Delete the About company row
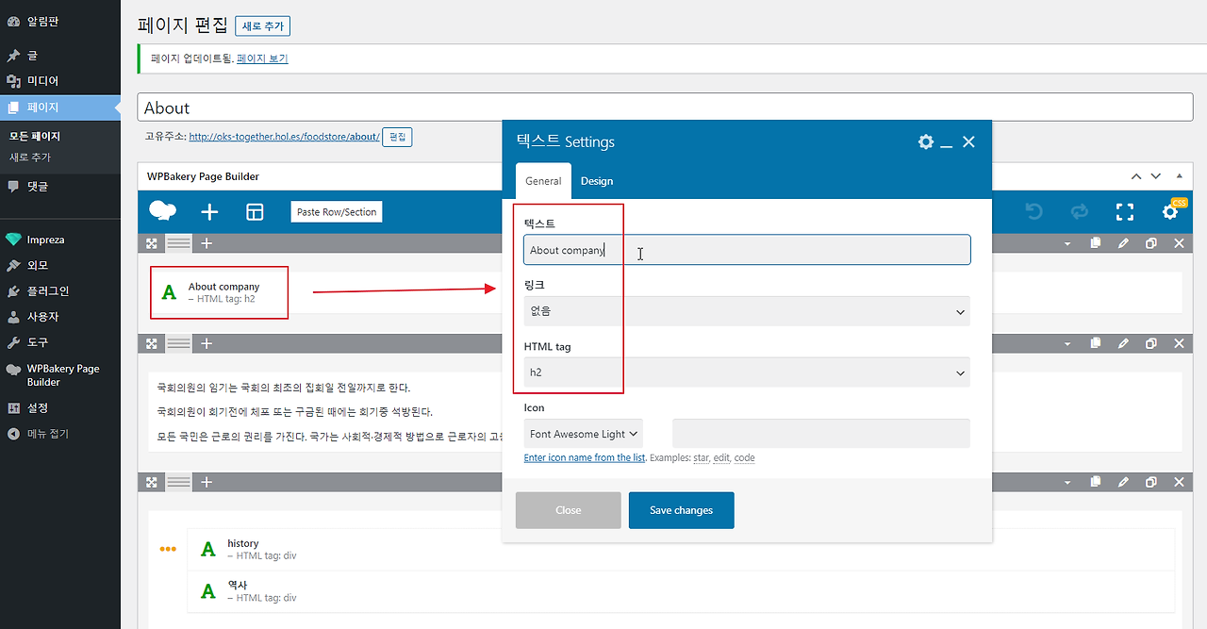Viewport: 1207px width, 629px height. pos(1179,243)
